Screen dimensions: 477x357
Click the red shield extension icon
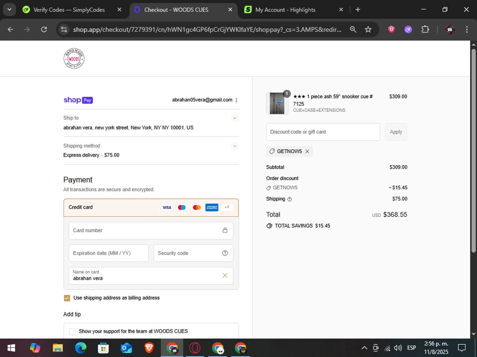(391, 30)
